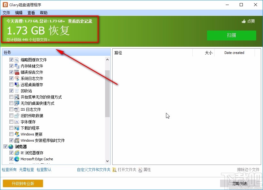Viewport: 263px width, 190px height.
Task: Click the Microsoft Edge Cache icon
Action: pyautogui.click(x=16, y=159)
